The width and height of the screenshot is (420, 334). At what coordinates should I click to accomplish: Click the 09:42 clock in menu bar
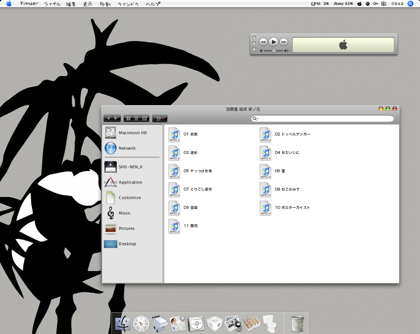pyautogui.click(x=397, y=4)
